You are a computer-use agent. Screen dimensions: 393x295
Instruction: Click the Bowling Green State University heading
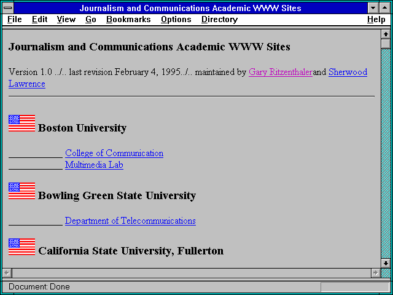pyautogui.click(x=117, y=195)
